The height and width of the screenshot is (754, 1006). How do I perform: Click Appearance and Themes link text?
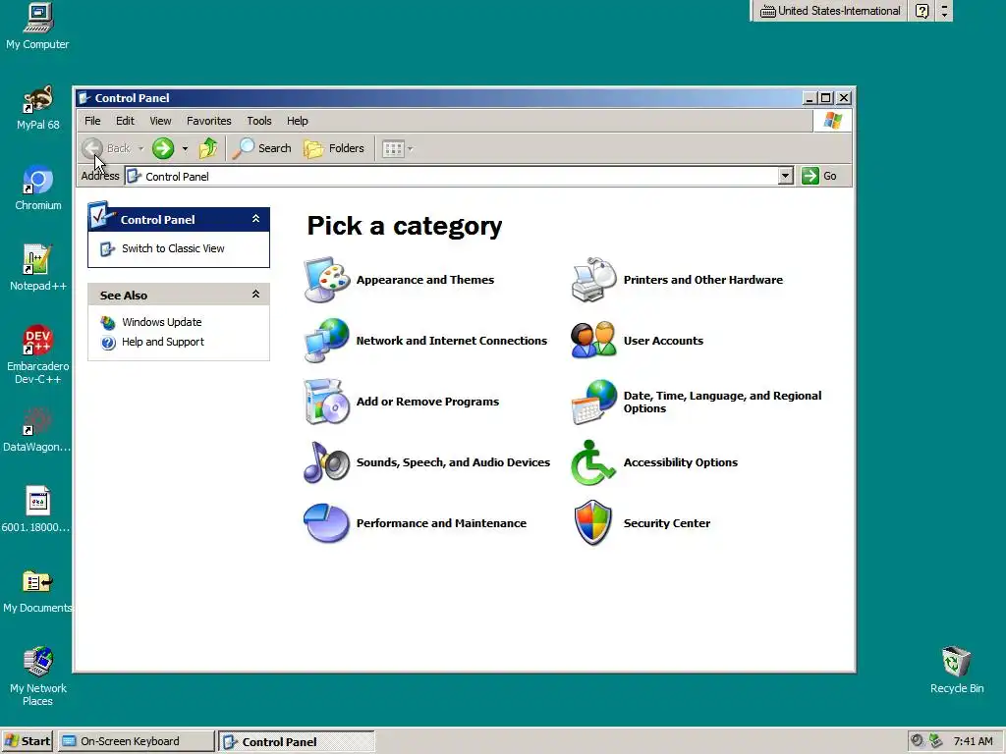tap(425, 280)
